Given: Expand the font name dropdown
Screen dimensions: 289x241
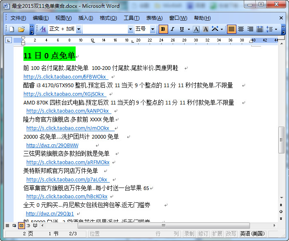Looking at the screenshot, I should click(x=130, y=29).
